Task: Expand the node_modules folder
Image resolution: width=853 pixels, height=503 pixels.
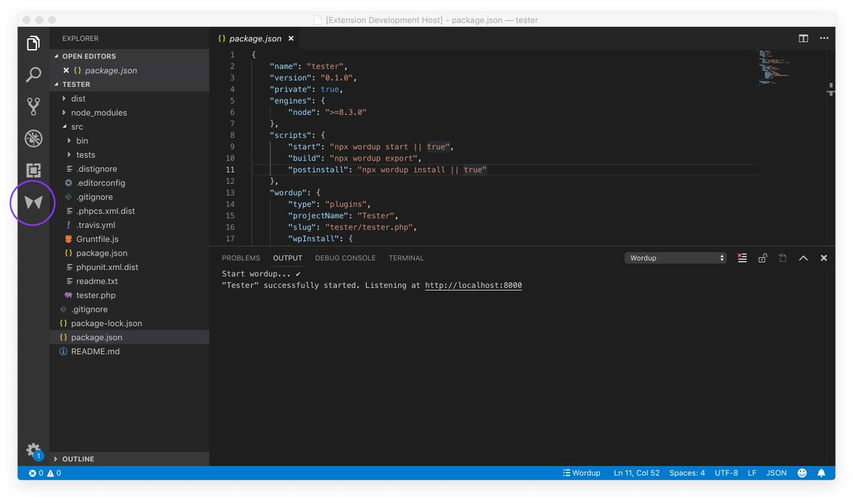Action: 99,112
